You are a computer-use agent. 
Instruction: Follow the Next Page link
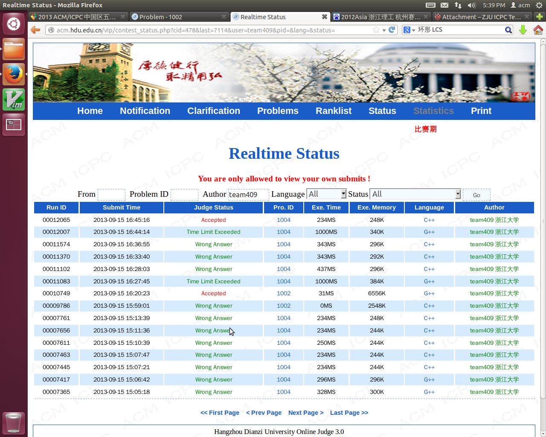coord(305,413)
